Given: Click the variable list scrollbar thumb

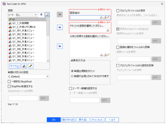Looking at the screenshot, I should (48, 28).
